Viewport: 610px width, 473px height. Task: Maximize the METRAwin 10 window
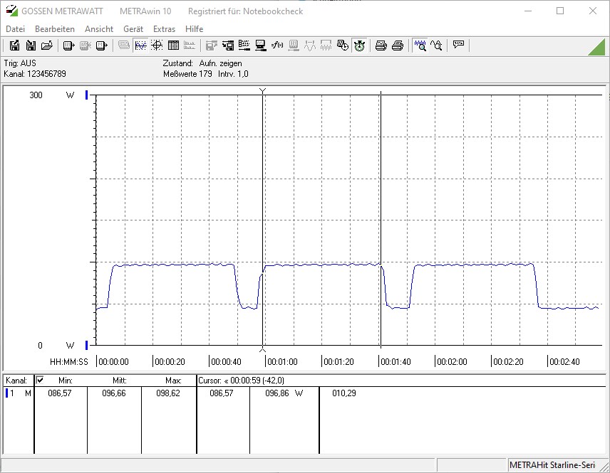tap(560, 11)
